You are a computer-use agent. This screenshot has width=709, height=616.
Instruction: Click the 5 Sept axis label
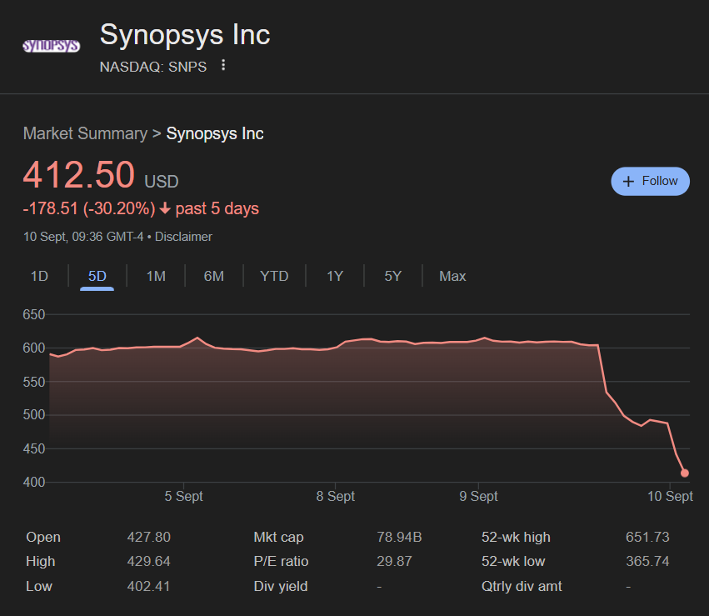pyautogui.click(x=183, y=496)
